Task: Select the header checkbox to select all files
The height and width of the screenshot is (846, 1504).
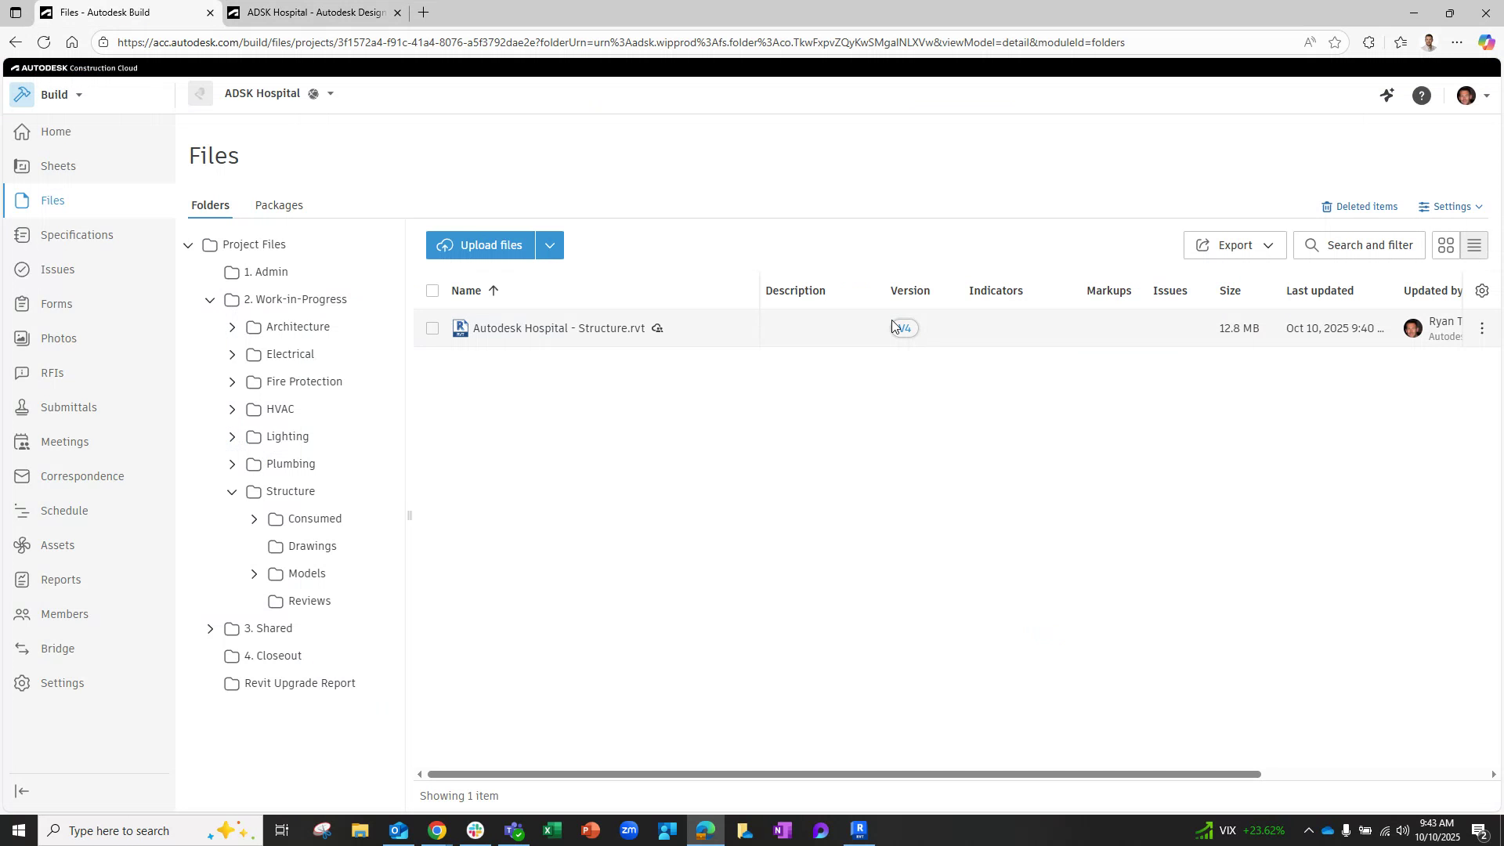Action: [432, 290]
